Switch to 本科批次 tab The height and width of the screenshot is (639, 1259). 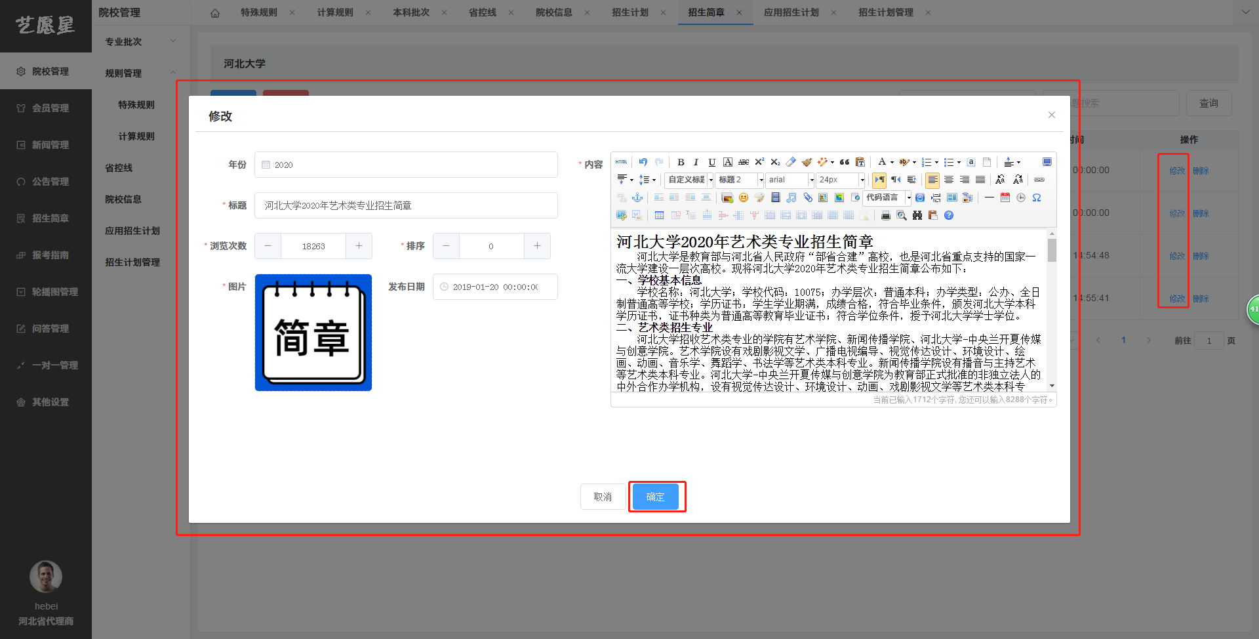pyautogui.click(x=411, y=12)
